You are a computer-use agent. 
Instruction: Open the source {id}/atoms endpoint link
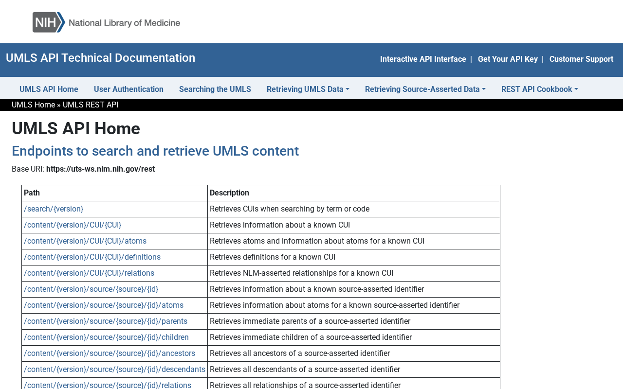(x=104, y=305)
